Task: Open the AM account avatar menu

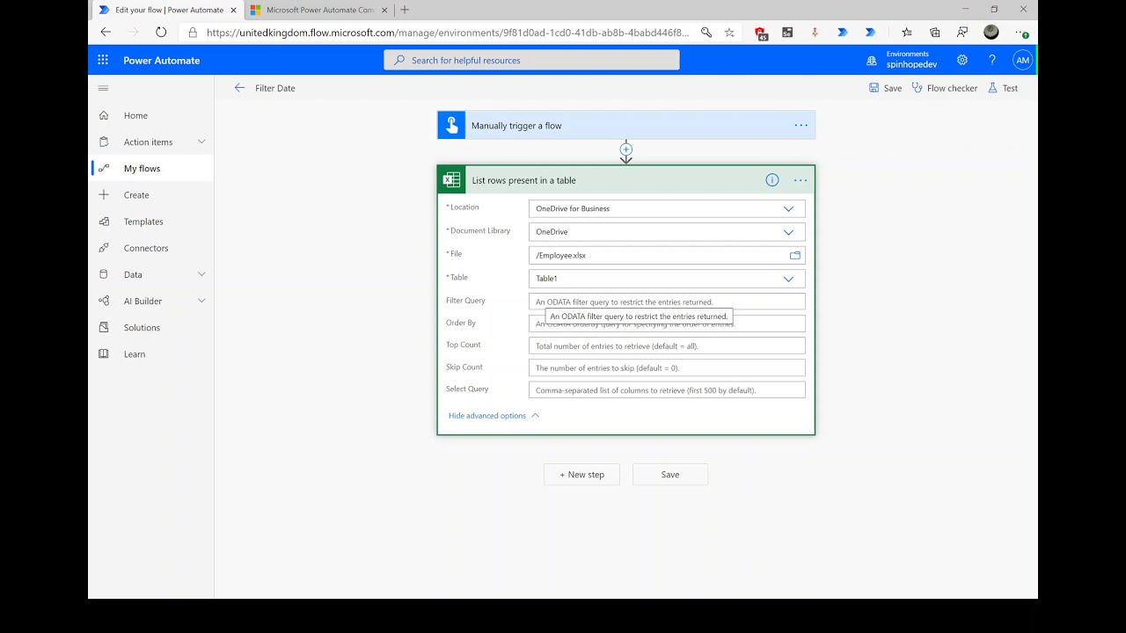Action: (x=1022, y=60)
